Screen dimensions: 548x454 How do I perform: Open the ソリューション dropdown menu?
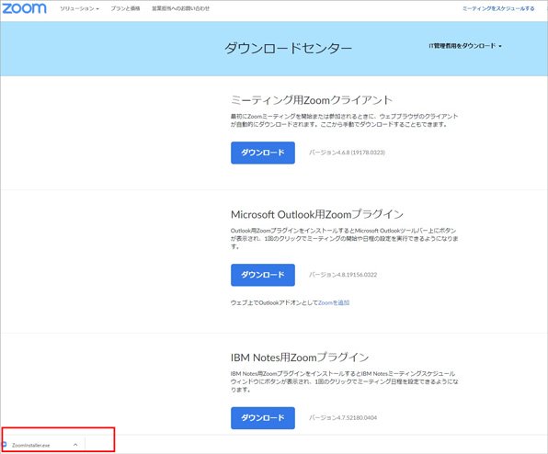click(x=79, y=9)
